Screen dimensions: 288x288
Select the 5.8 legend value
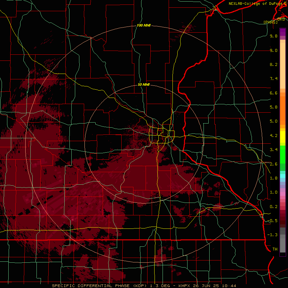(x=274, y=107)
